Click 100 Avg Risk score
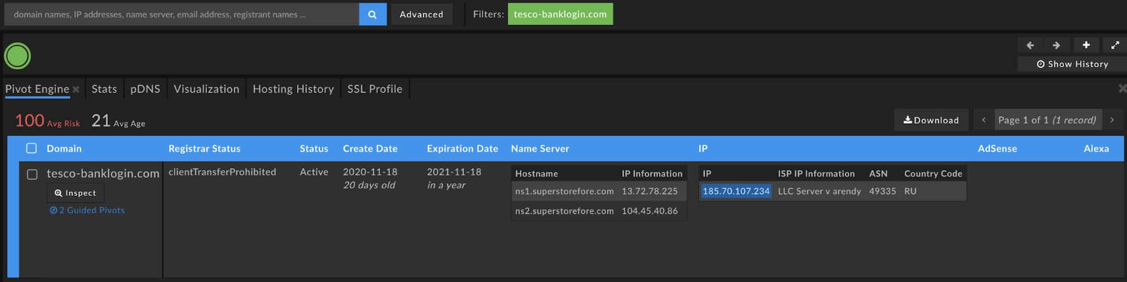 tap(47, 121)
